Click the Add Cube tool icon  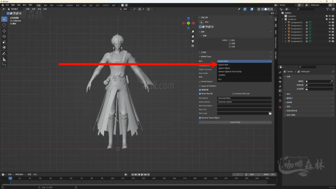[4, 65]
